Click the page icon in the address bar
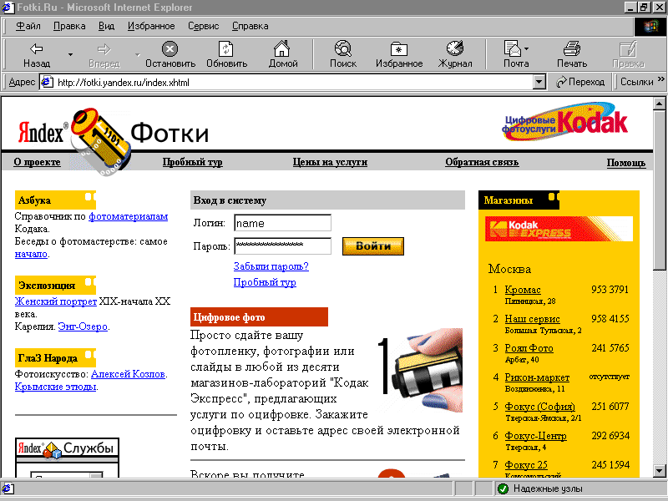Image resolution: width=668 pixels, height=501 pixels. click(x=47, y=82)
